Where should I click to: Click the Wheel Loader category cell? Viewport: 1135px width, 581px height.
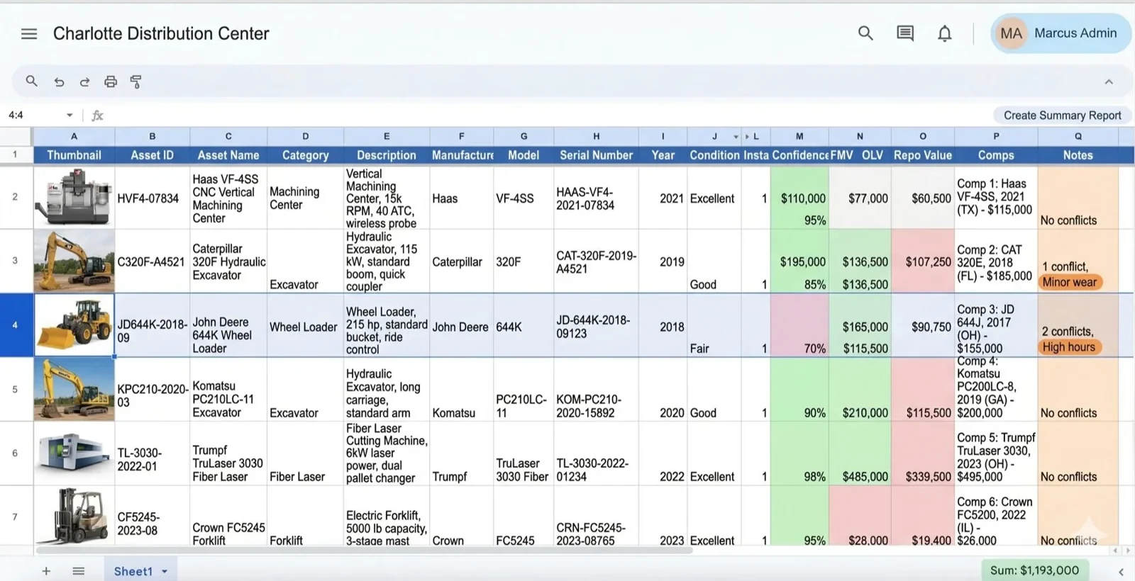point(305,326)
